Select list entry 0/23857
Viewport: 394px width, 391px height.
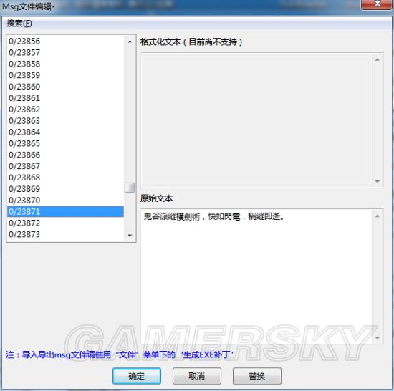point(65,52)
